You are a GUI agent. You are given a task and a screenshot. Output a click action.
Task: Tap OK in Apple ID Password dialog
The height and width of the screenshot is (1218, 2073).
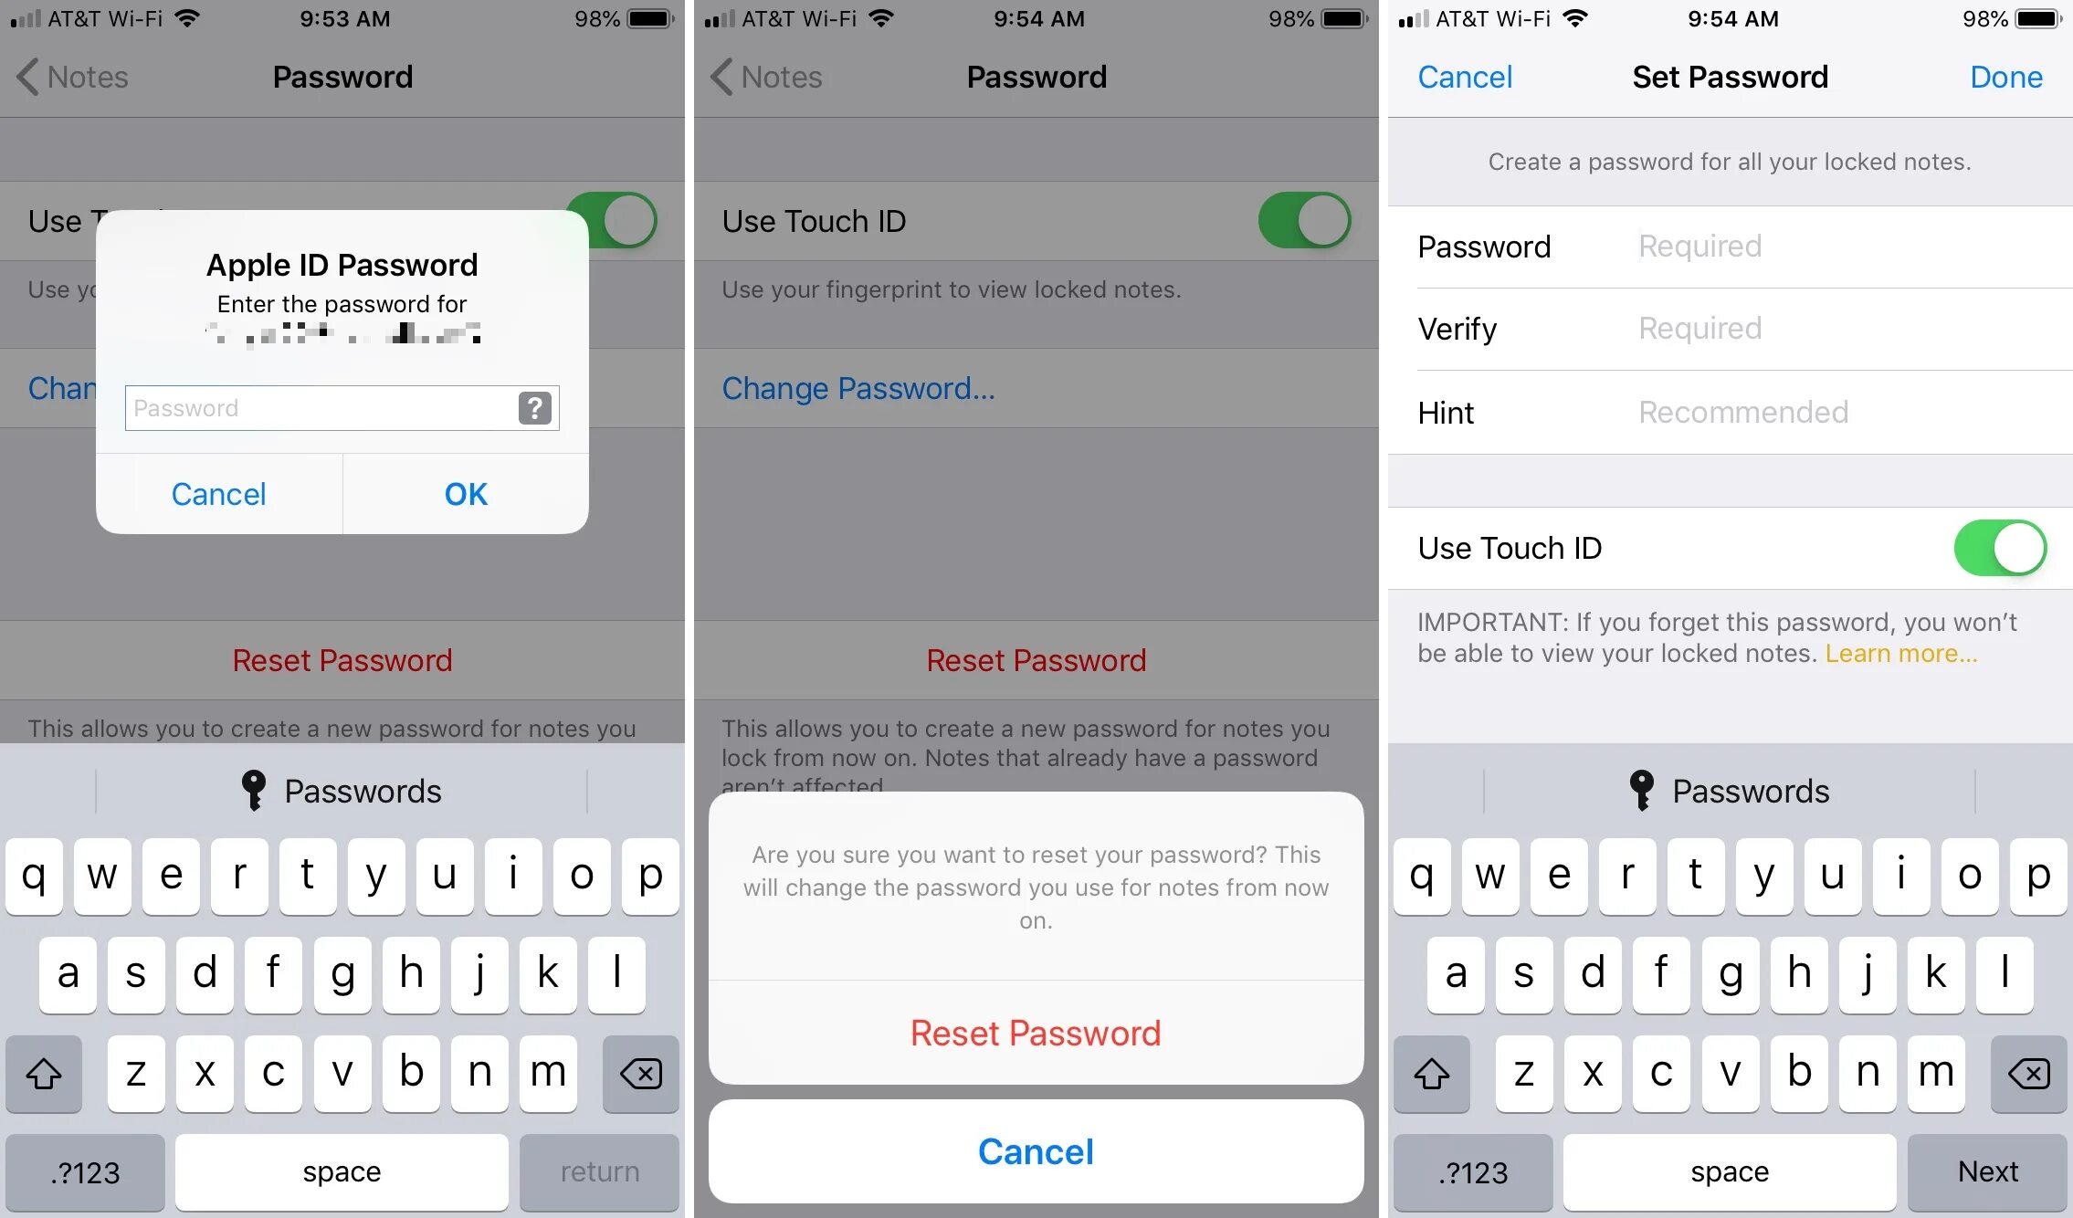pos(466,491)
